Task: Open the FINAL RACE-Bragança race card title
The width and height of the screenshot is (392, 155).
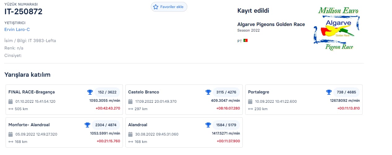Action: tap(32, 92)
